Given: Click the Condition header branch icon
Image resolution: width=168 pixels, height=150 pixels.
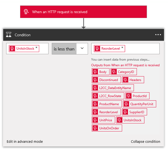Looking at the screenshot, I should click(x=9, y=35).
